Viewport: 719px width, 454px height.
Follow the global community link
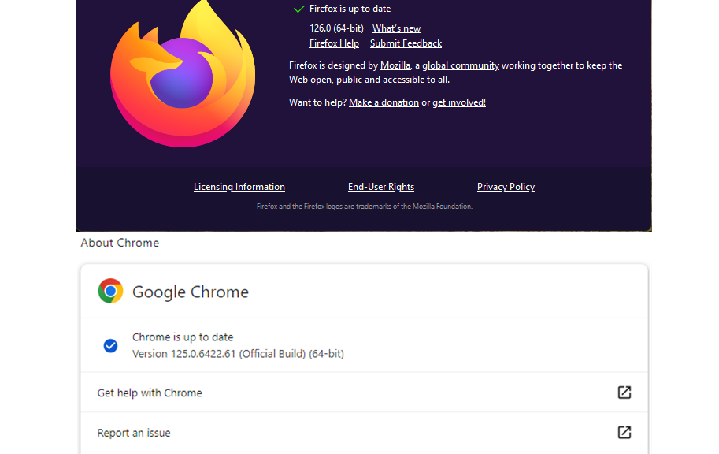point(461,65)
